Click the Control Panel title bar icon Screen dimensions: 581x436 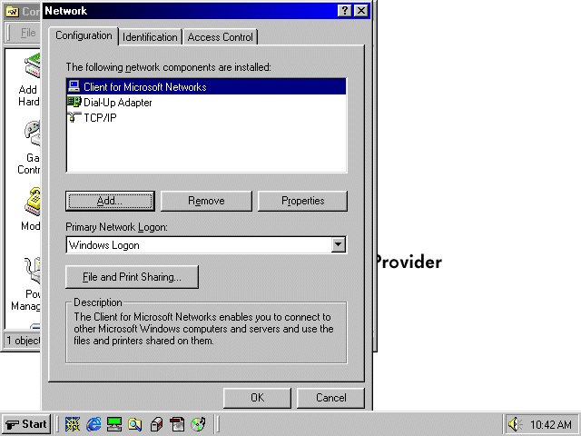click(12, 12)
